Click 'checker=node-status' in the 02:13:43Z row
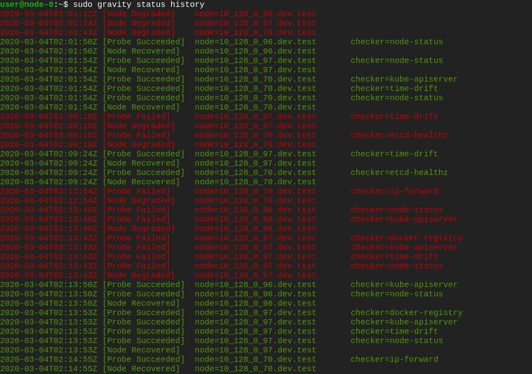The image size is (532, 374). pyautogui.click(x=397, y=266)
